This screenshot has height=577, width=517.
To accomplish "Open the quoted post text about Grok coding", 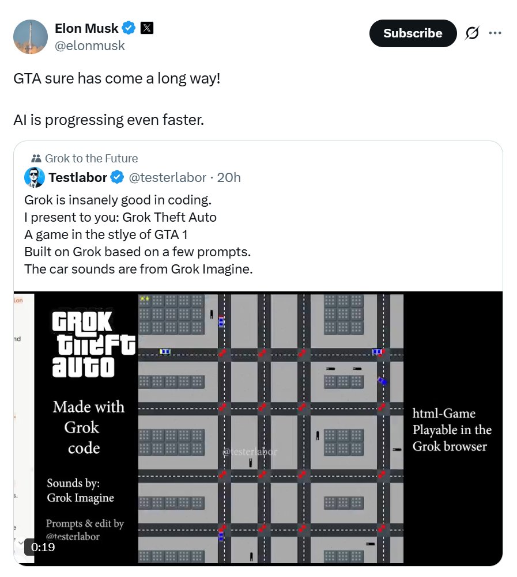I will (138, 234).
